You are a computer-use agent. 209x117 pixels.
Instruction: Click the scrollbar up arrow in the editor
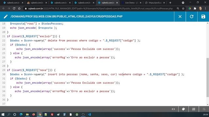pos(208,23)
